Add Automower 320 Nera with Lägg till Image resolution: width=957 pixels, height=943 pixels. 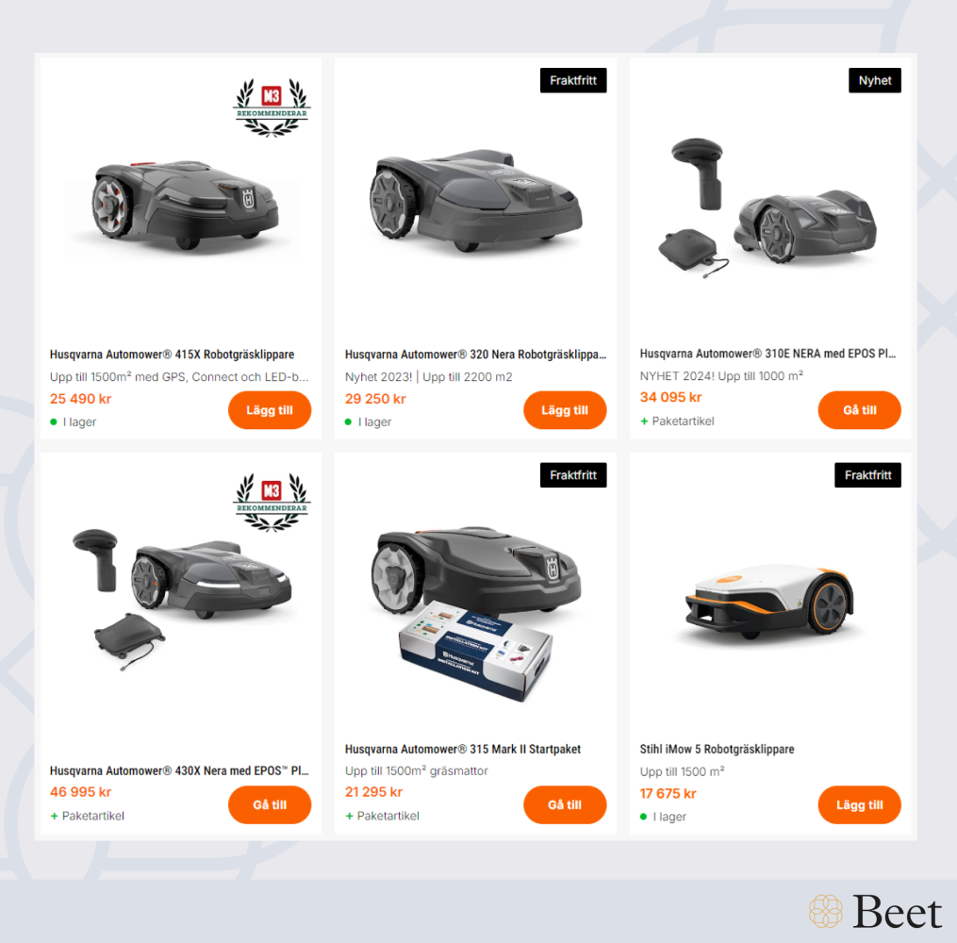(x=565, y=410)
